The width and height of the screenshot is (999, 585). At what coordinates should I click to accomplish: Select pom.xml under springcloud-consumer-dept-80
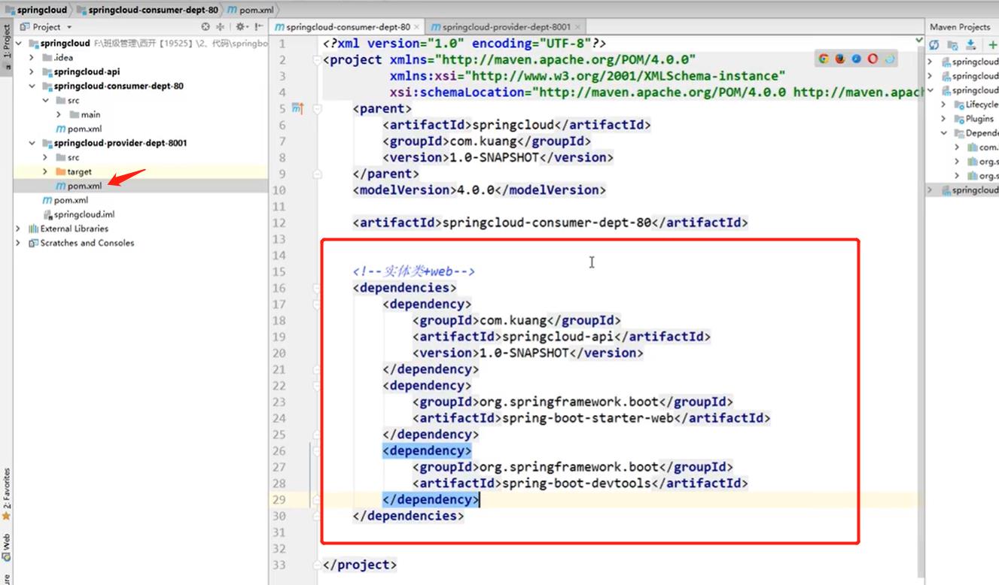tap(78, 129)
